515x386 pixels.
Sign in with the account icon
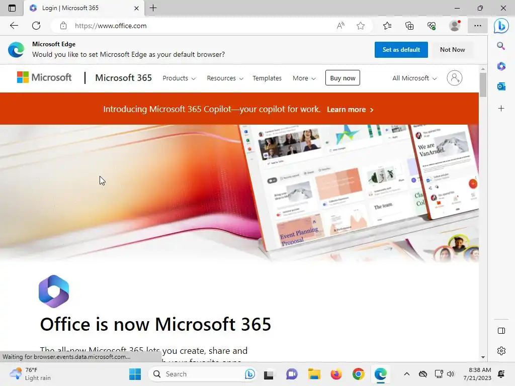point(455,78)
